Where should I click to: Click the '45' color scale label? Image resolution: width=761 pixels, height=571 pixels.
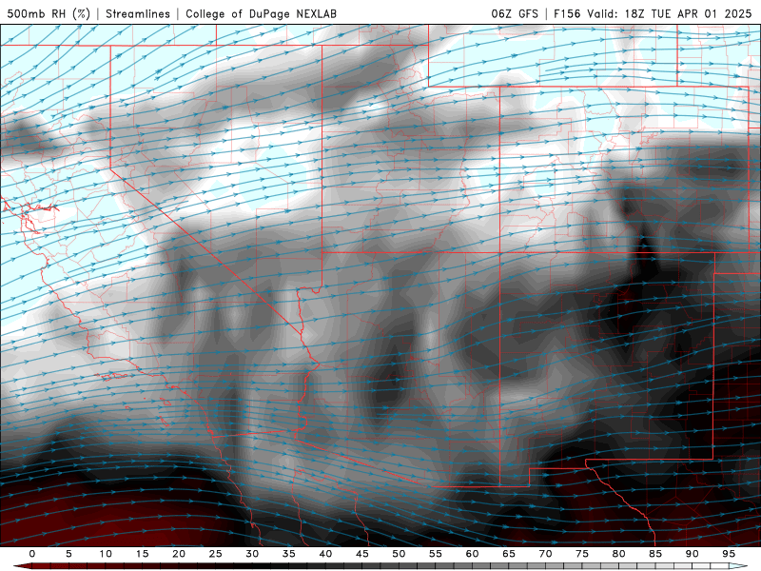362,554
